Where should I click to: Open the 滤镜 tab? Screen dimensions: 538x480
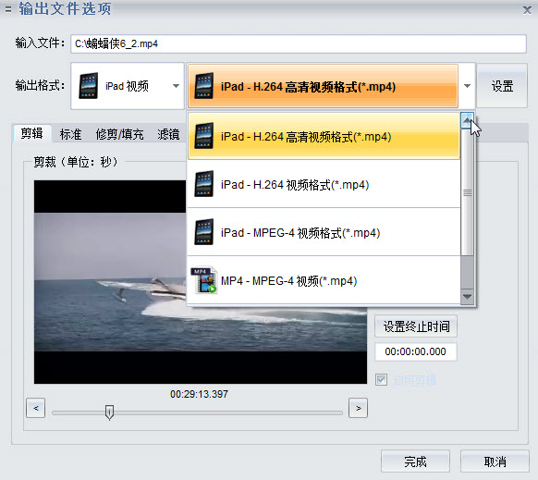pyautogui.click(x=168, y=134)
